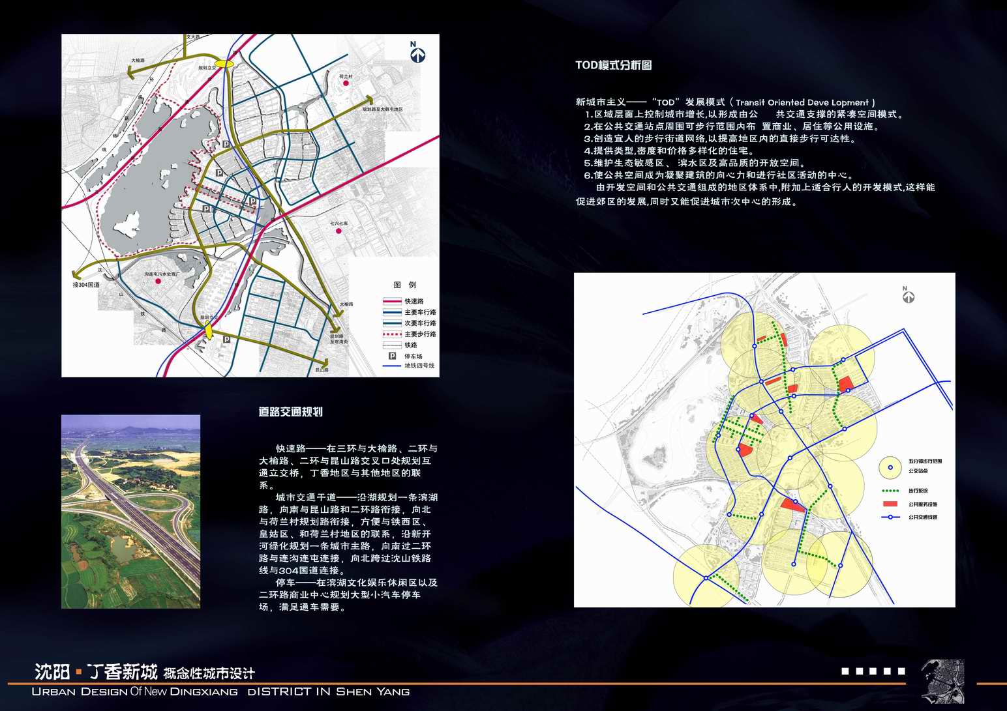
Task: Click the 图例 legend heading
Action: [x=404, y=285]
